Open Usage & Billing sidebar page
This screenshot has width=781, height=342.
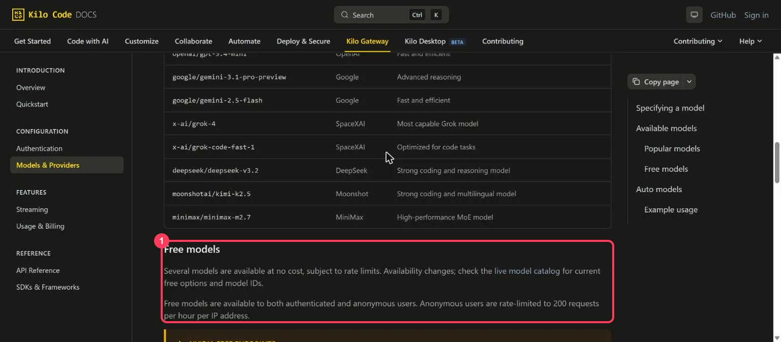(x=40, y=226)
